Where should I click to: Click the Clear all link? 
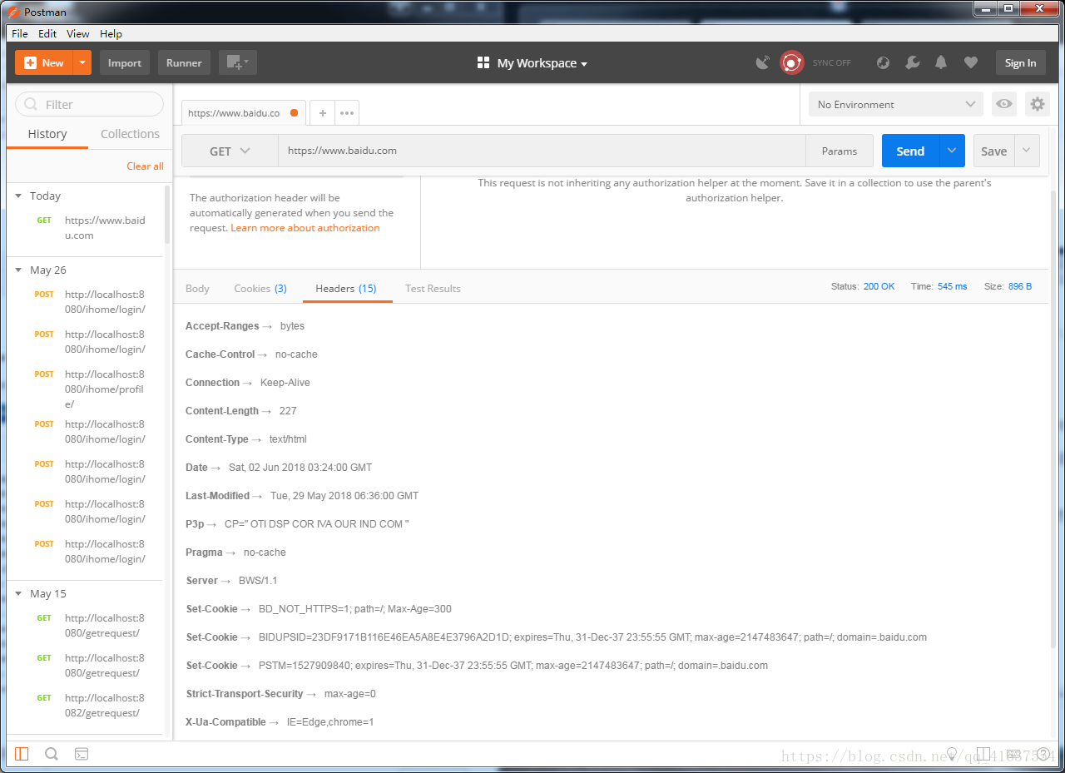click(145, 166)
